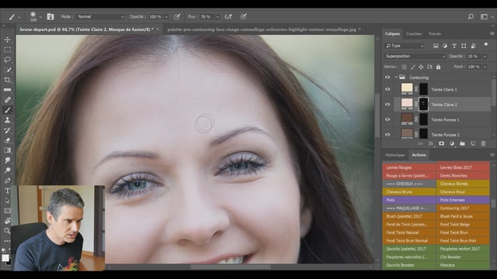Switch to the Couches tab
Viewport: 497px width, 279px height.
(414, 33)
